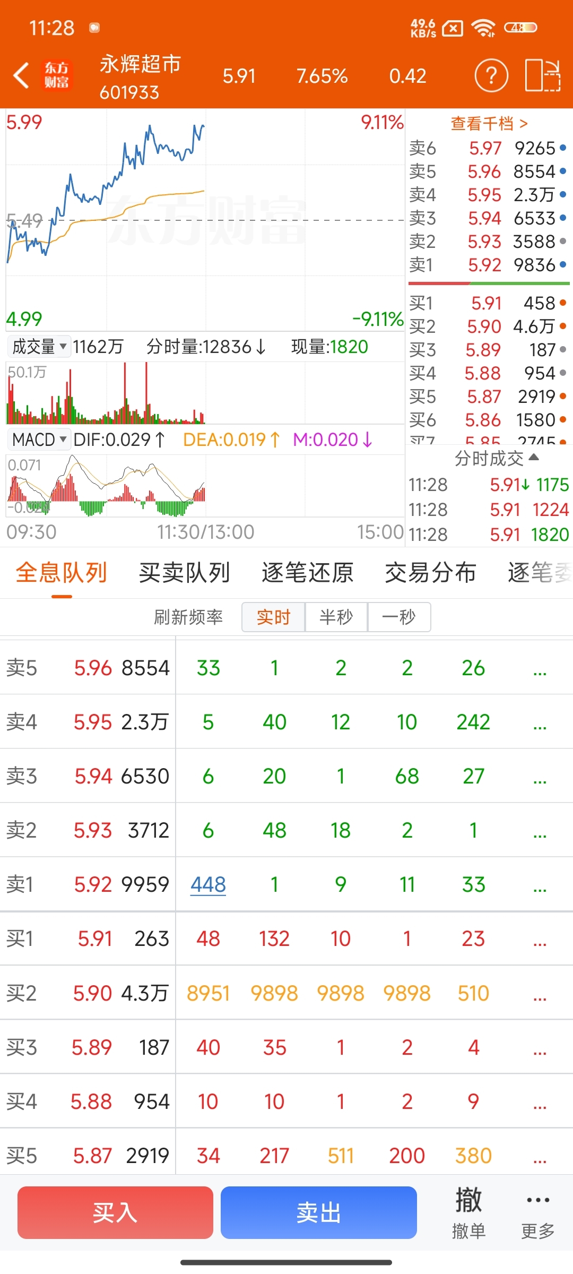Set refresh rate to 半秒
This screenshot has width=573, height=1274.
coord(336,617)
